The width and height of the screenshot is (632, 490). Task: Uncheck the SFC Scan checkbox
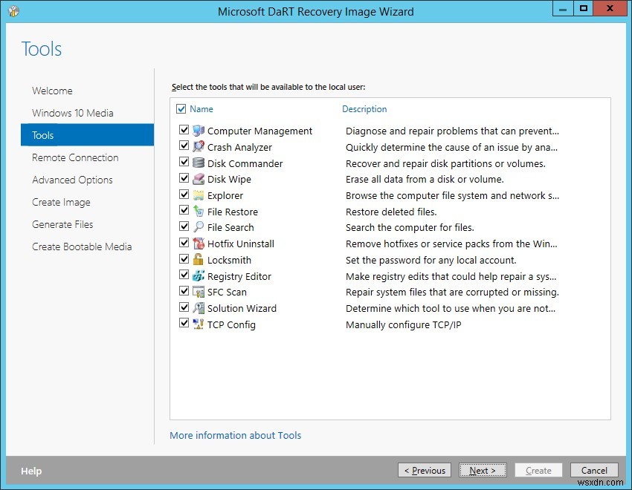pyautogui.click(x=184, y=291)
